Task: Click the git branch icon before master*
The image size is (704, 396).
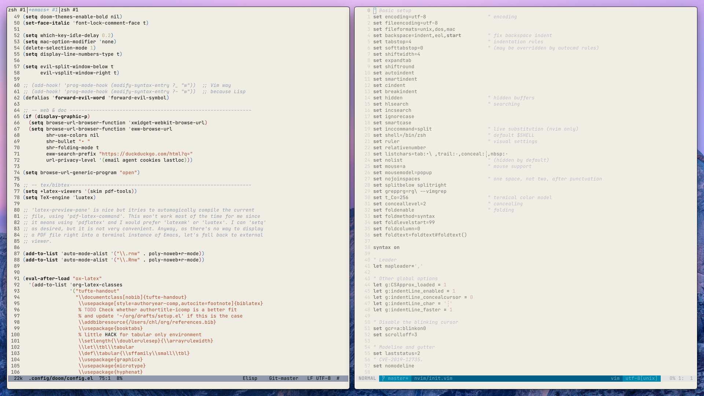Action: click(383, 378)
